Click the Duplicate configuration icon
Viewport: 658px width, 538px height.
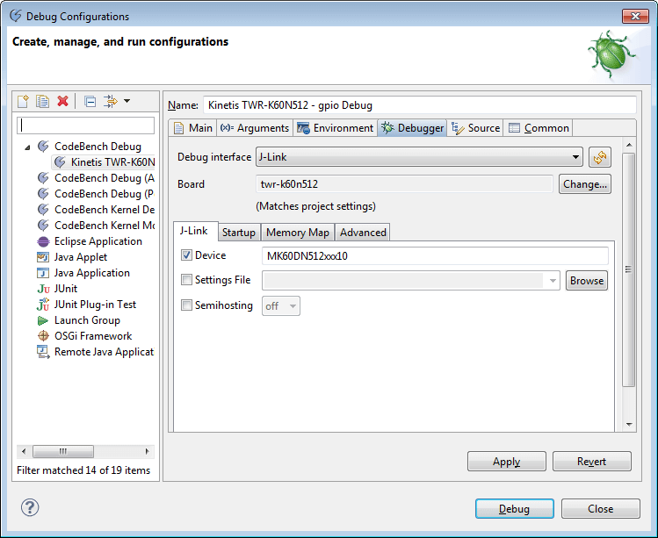42,101
